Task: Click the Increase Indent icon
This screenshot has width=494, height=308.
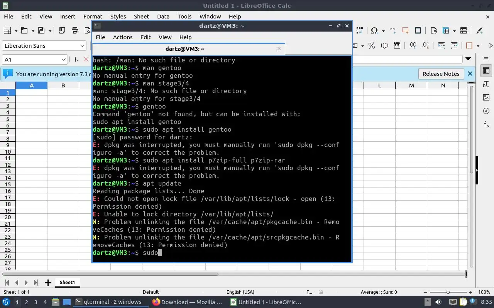Action: point(442,45)
